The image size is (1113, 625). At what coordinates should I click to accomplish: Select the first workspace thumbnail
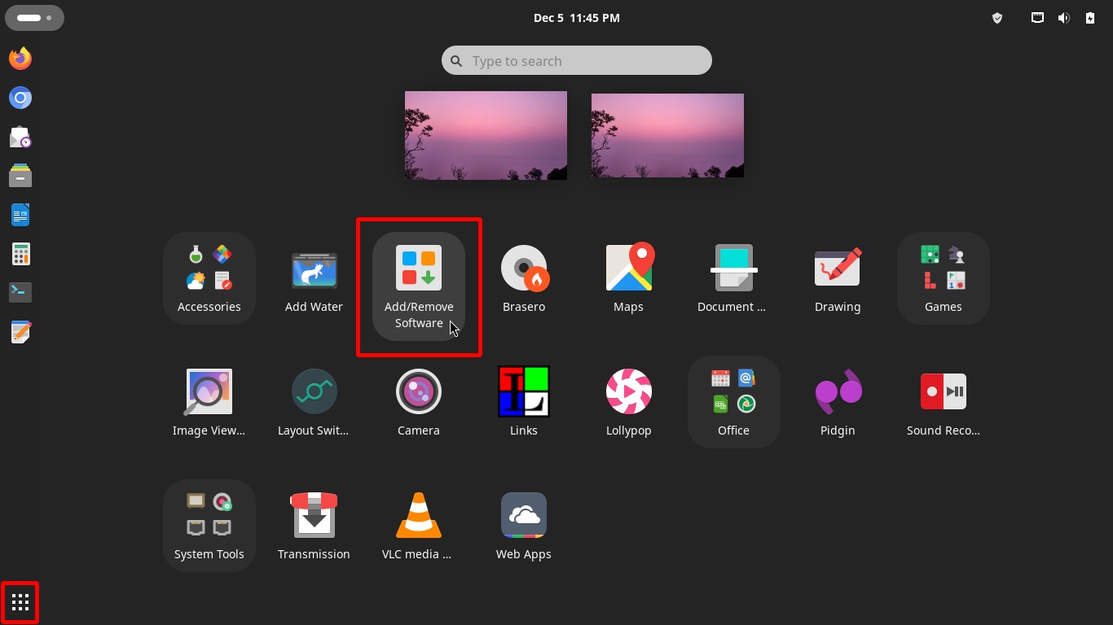coord(486,135)
